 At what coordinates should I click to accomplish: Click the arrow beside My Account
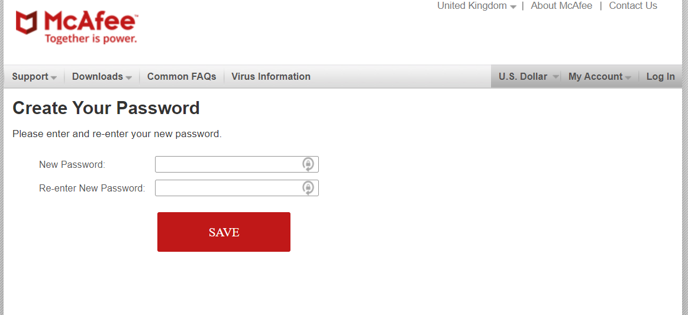pos(628,77)
